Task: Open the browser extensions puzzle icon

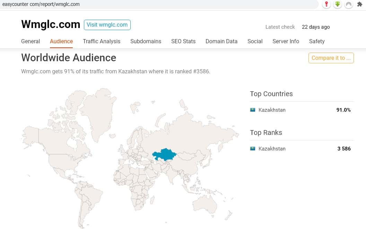Action: pyautogui.click(x=360, y=4)
